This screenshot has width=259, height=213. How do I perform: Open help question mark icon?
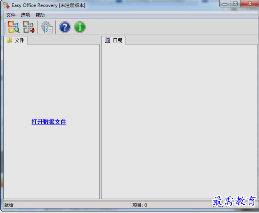click(x=65, y=27)
